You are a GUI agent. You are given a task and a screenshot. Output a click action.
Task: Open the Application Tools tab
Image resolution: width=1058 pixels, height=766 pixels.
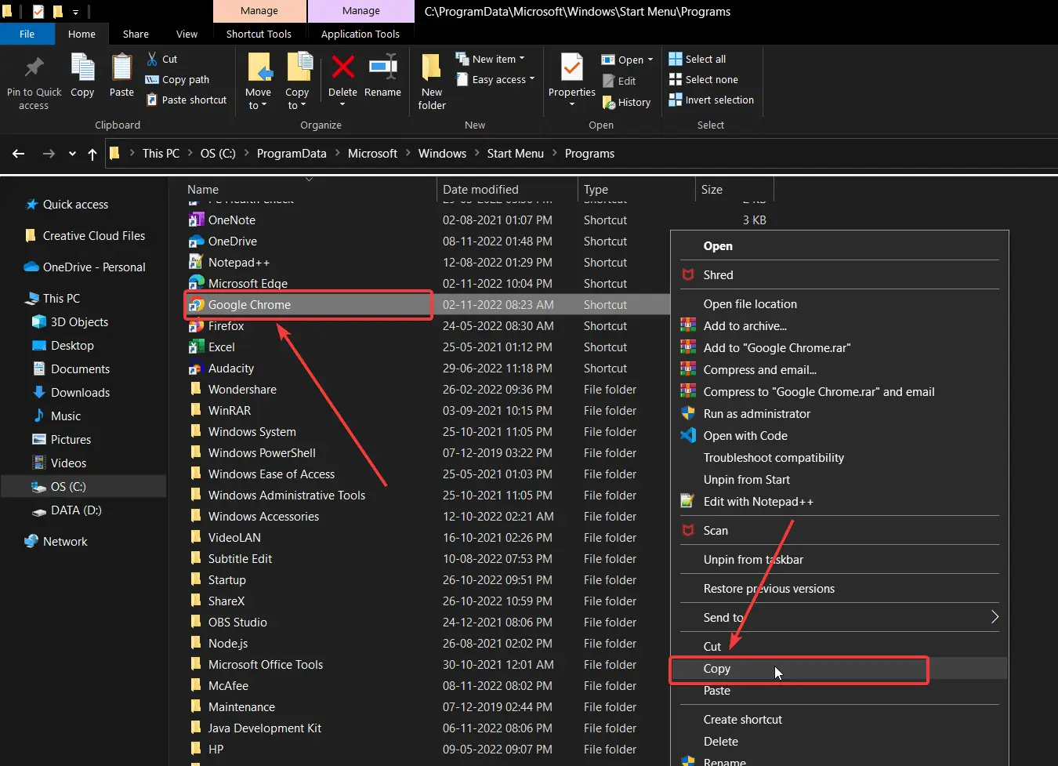coord(361,34)
